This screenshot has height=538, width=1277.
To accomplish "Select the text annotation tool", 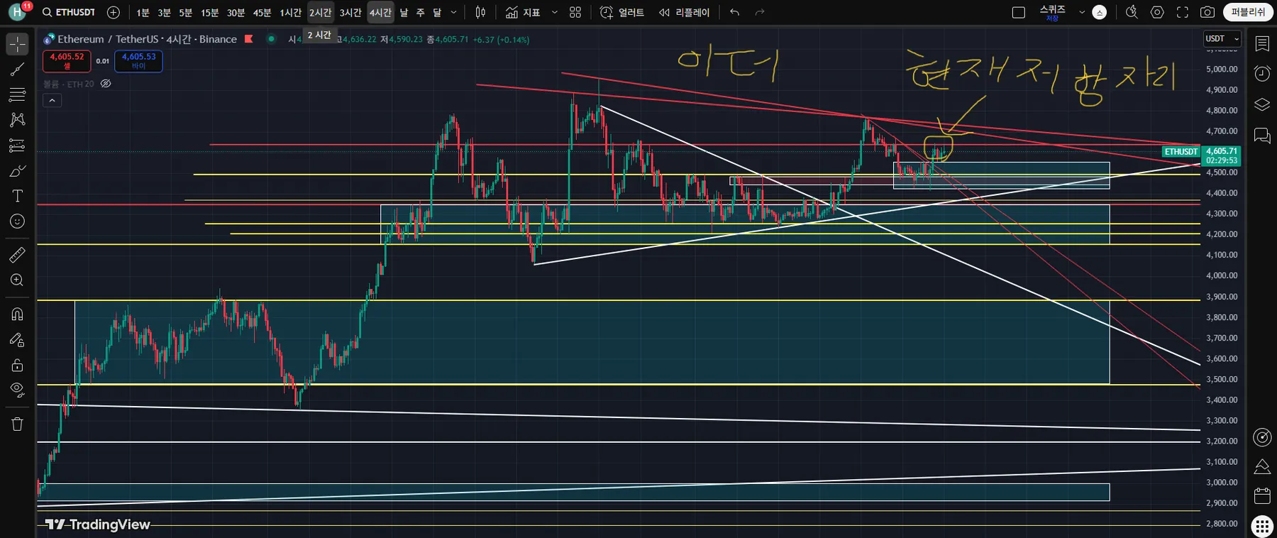I will point(17,196).
